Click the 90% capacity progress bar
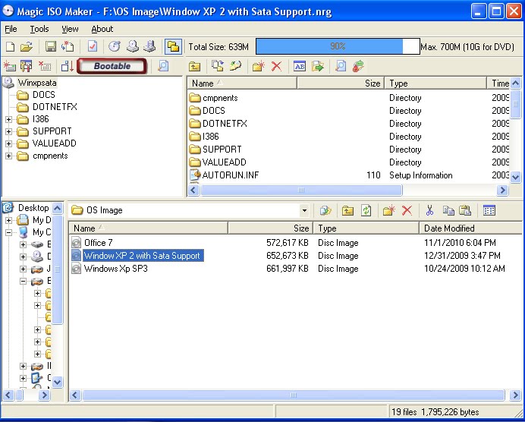This screenshot has width=525, height=422. coord(338,46)
